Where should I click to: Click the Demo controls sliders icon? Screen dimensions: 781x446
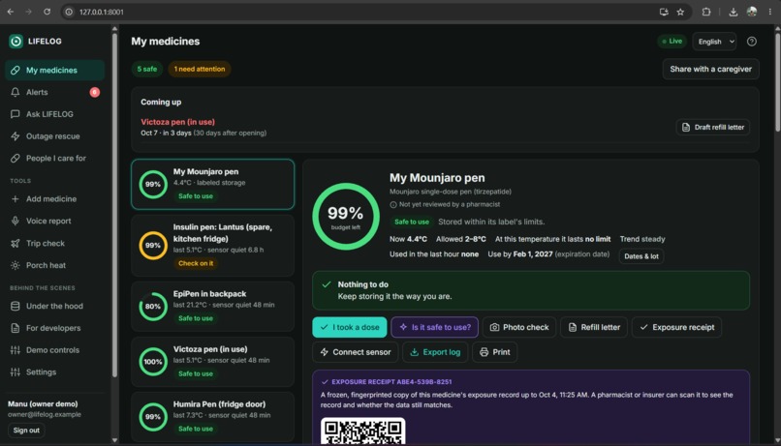pos(16,350)
